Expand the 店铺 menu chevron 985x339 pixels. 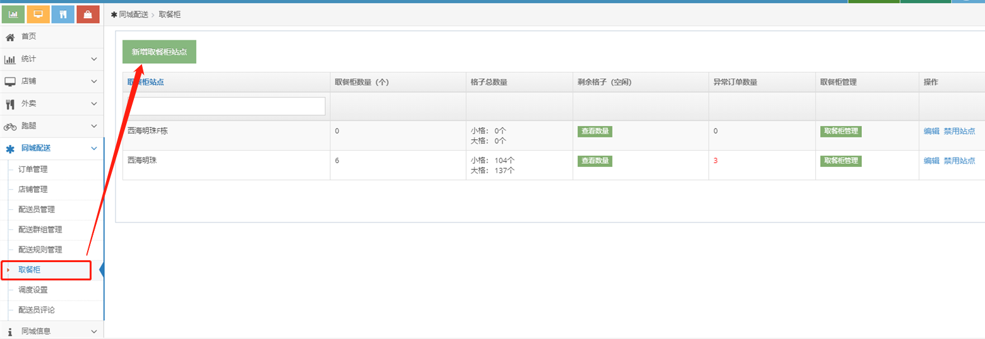94,81
